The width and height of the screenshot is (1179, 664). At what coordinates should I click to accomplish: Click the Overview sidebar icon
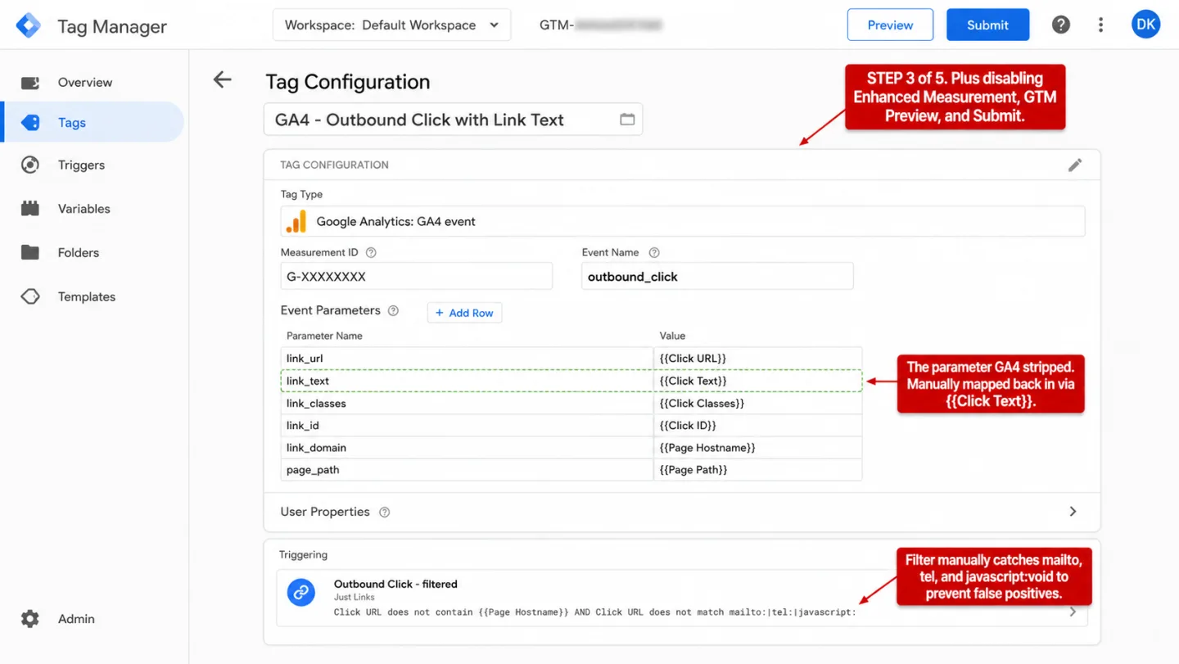[30, 83]
